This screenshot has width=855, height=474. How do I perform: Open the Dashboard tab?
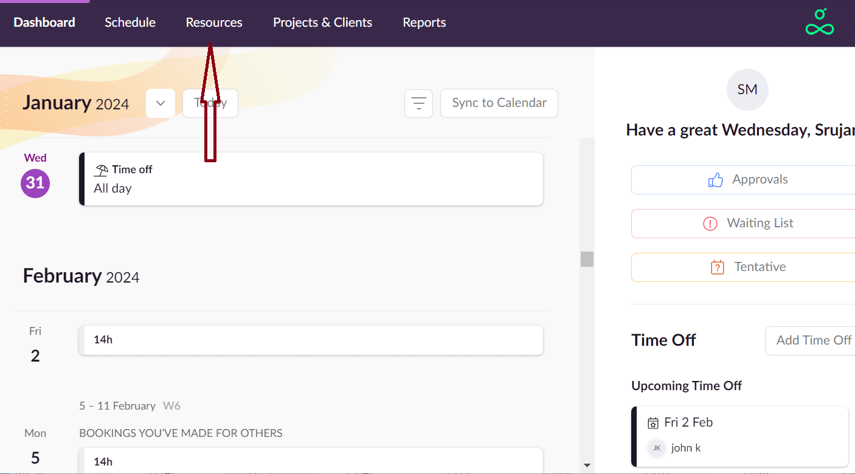[x=44, y=22]
